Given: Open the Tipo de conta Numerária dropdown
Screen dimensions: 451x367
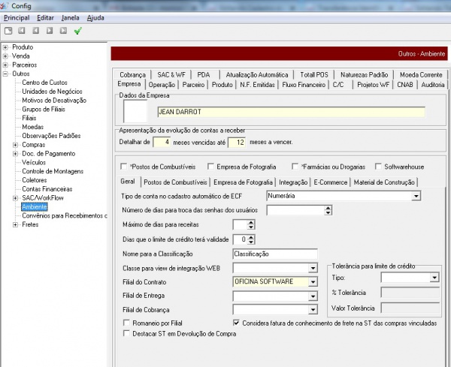Looking at the screenshot, I should tap(415, 196).
